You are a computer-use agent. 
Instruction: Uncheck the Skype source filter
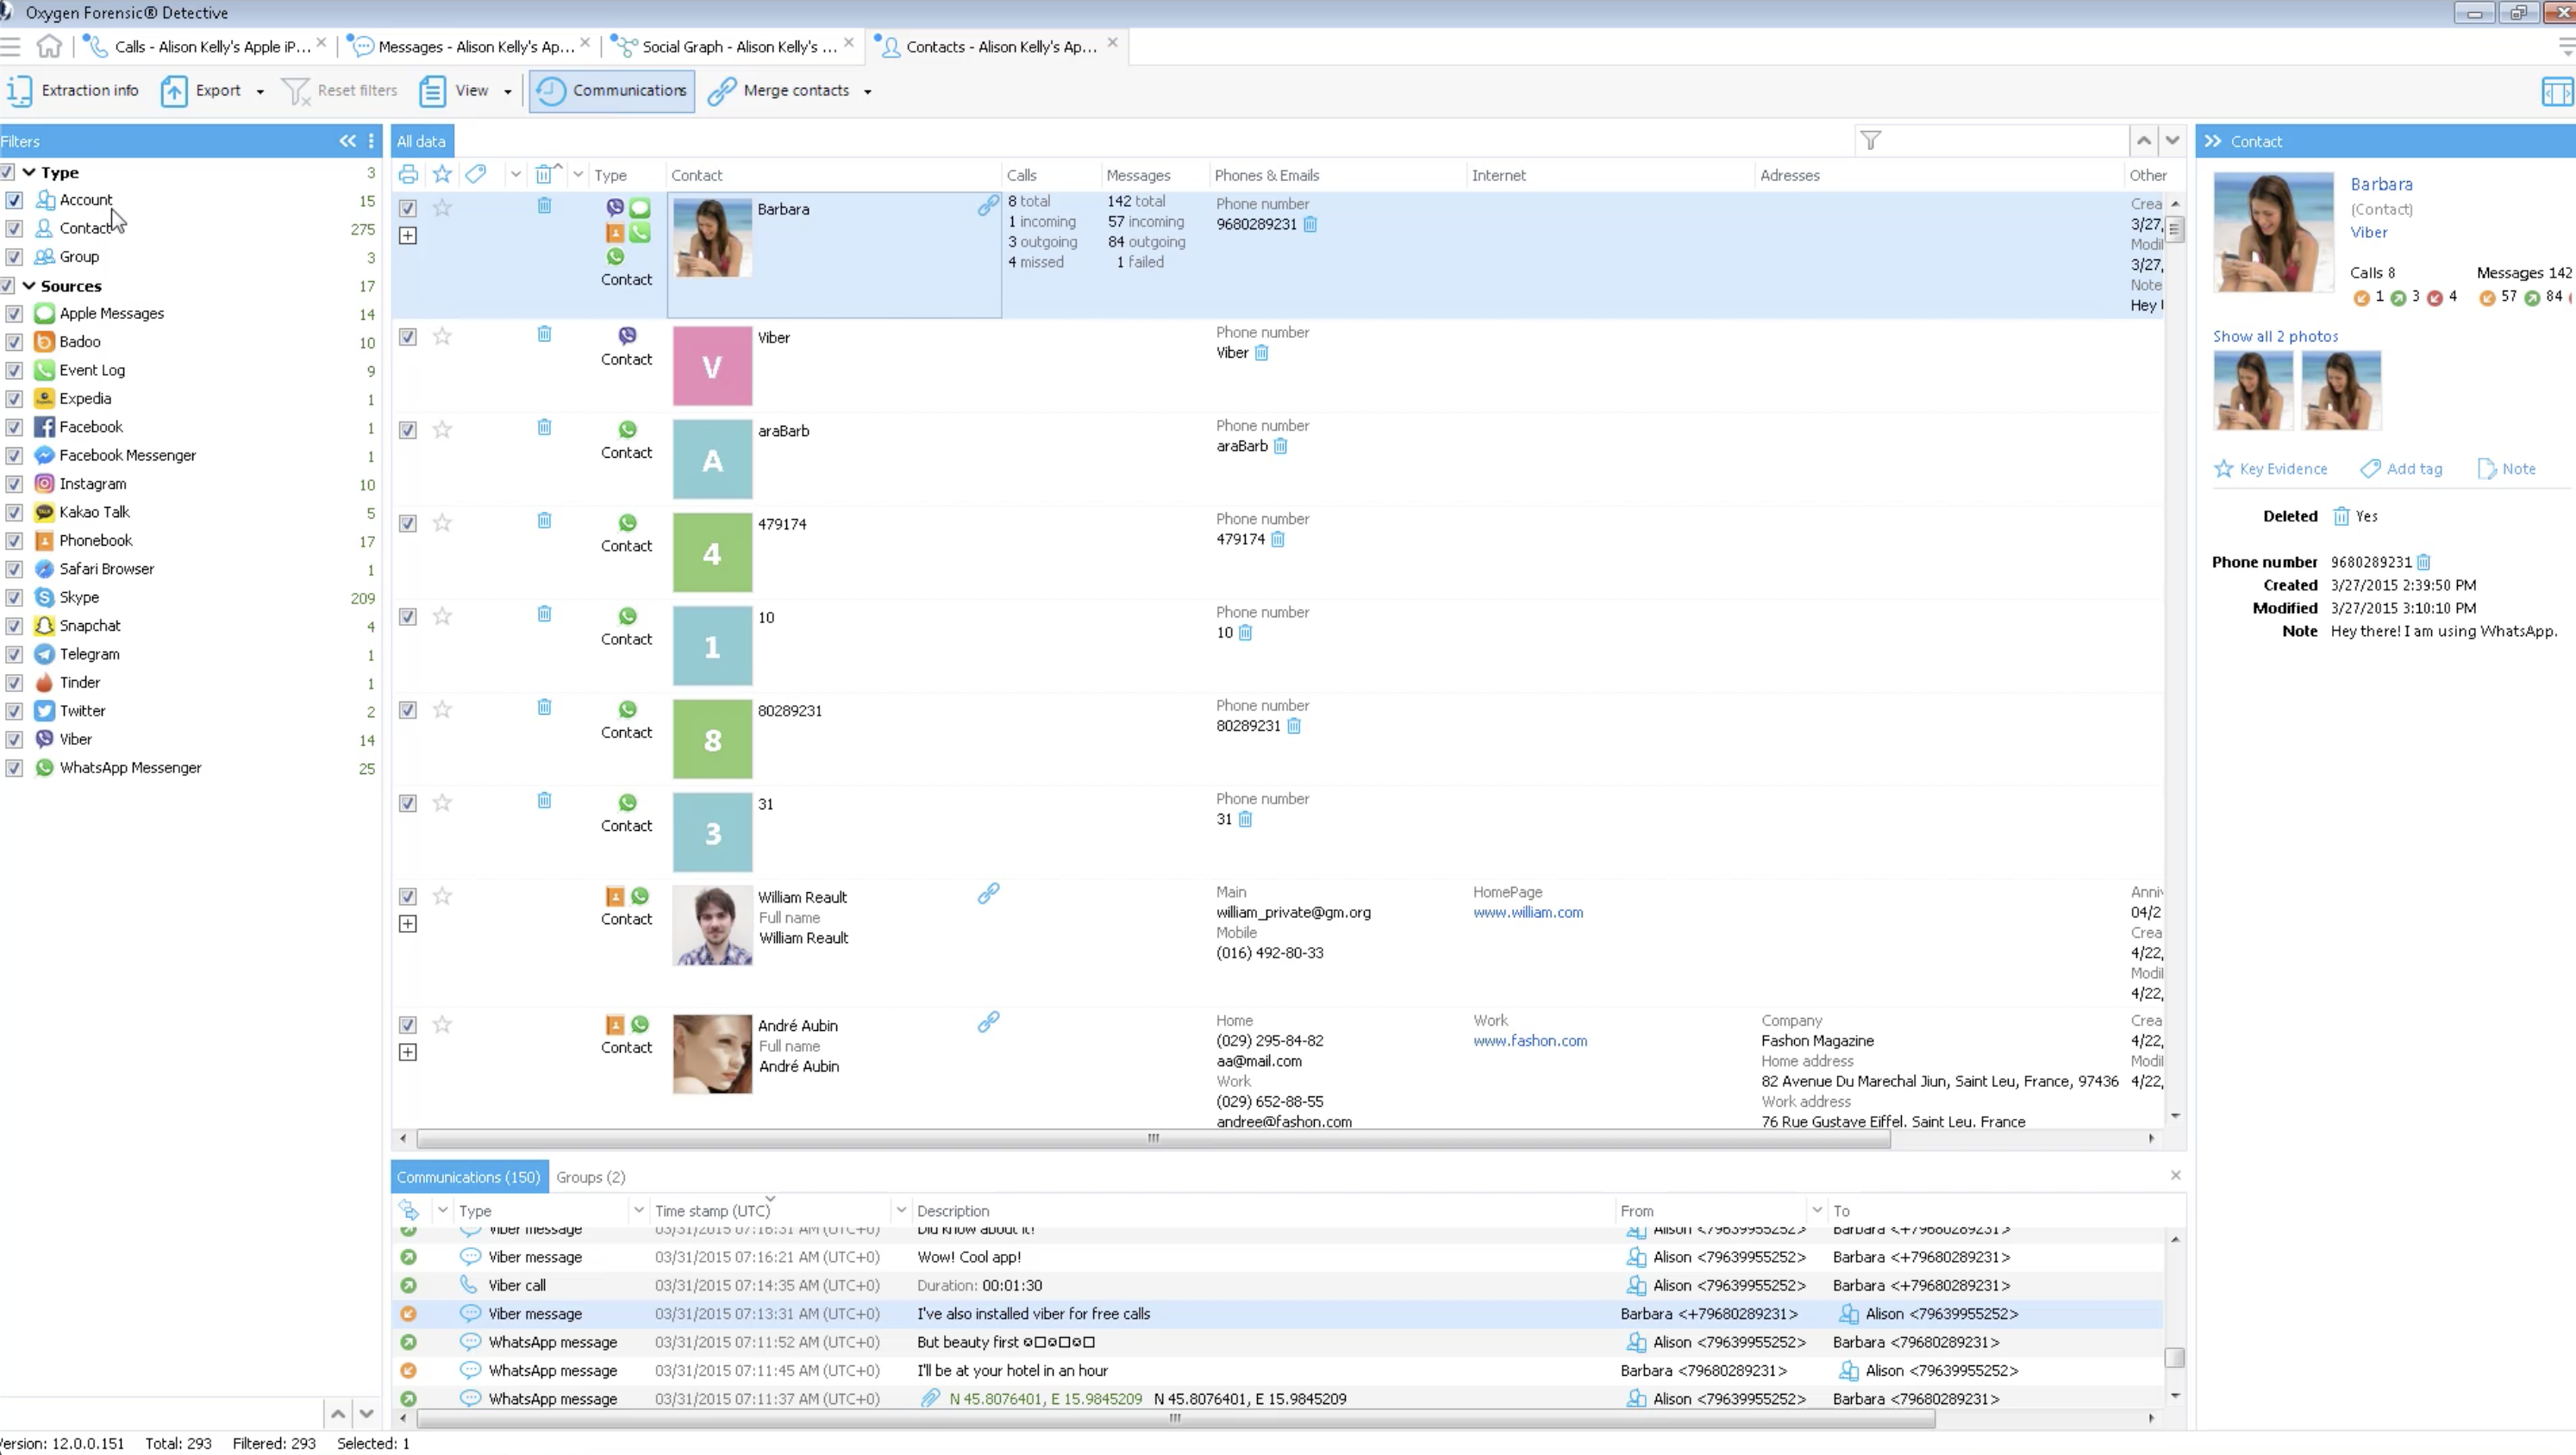coord(14,598)
